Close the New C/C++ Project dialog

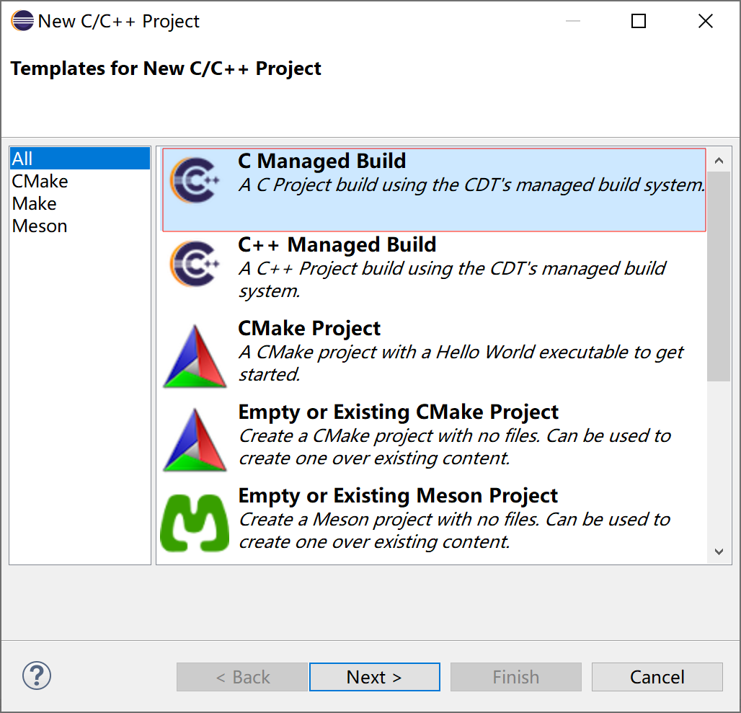pyautogui.click(x=706, y=21)
